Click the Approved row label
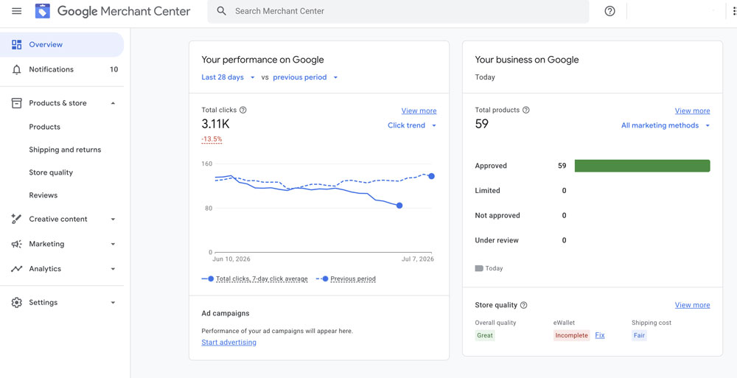Viewport: 737px width, 378px height. [x=491, y=166]
